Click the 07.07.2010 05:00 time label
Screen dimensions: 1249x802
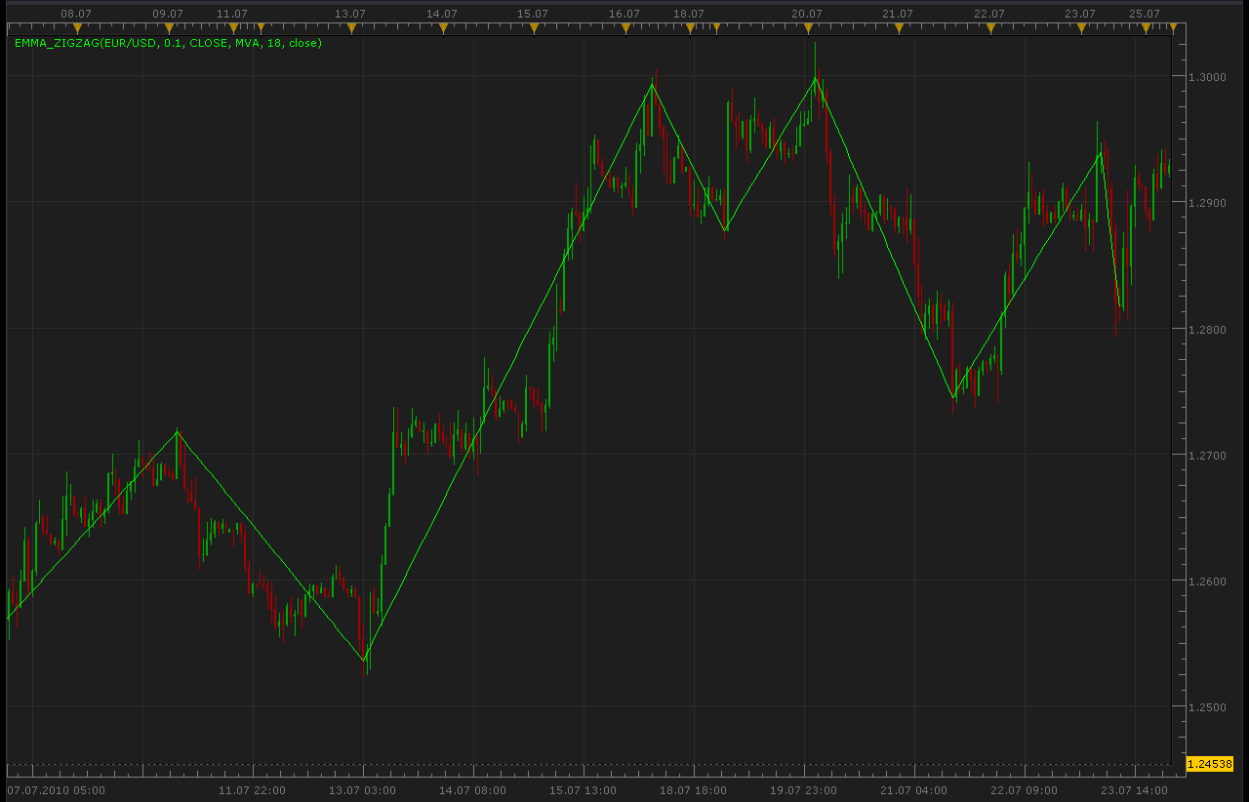57,790
